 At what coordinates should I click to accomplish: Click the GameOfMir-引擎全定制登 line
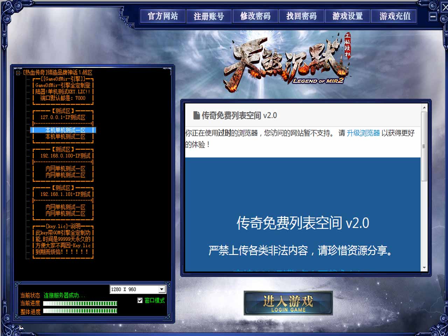(x=63, y=85)
